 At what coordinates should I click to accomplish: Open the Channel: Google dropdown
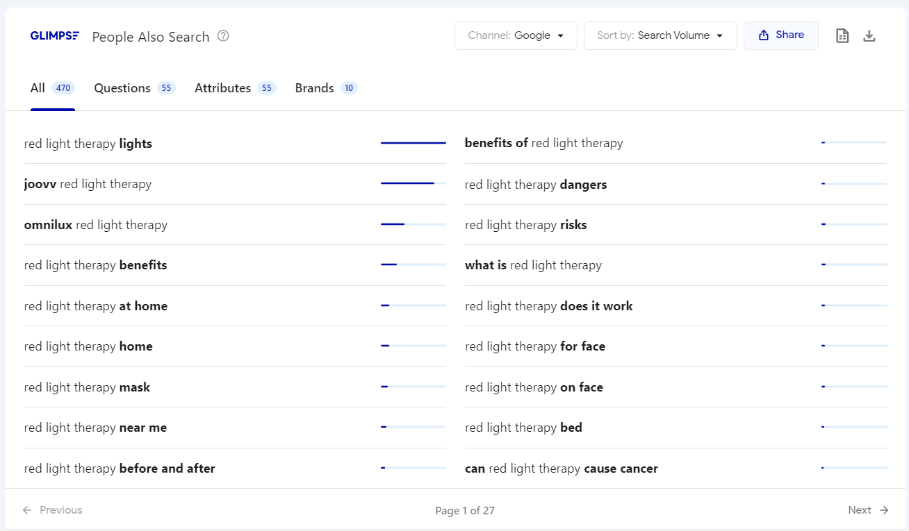tap(516, 36)
